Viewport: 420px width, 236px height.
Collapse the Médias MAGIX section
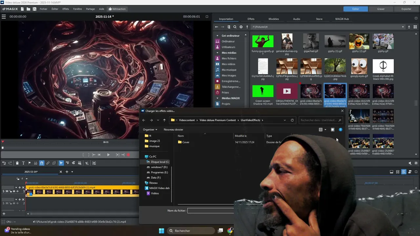[217, 98]
